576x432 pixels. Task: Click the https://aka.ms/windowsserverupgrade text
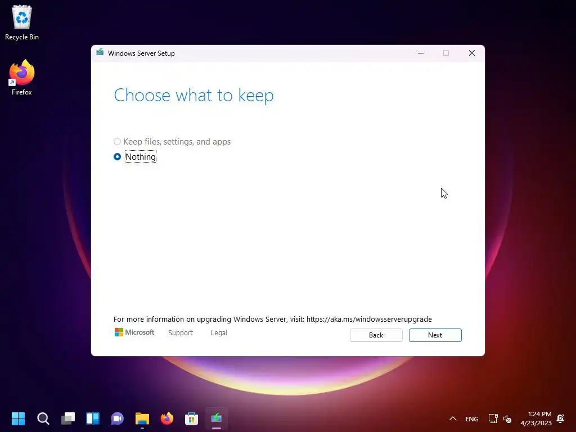click(369, 319)
